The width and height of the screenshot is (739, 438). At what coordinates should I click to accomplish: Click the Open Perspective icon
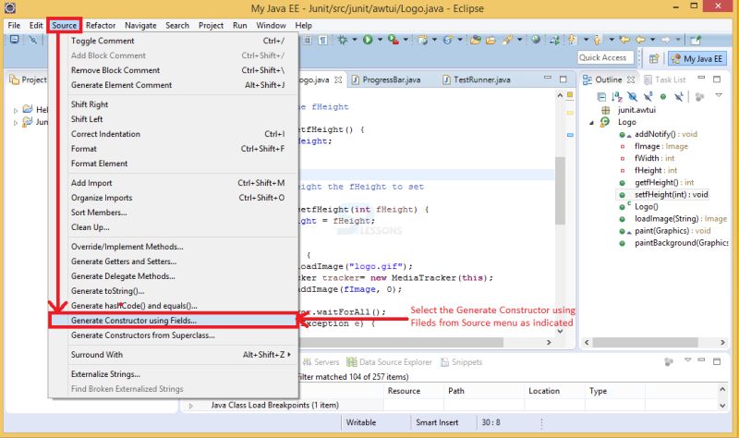[x=654, y=59]
